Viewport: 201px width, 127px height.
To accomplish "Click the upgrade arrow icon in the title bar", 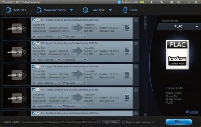I will [151, 2].
